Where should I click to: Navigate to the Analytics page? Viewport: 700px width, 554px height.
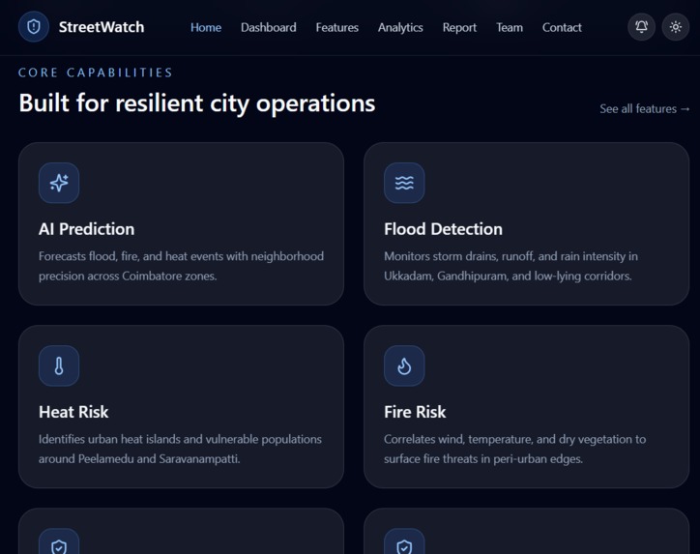(400, 27)
